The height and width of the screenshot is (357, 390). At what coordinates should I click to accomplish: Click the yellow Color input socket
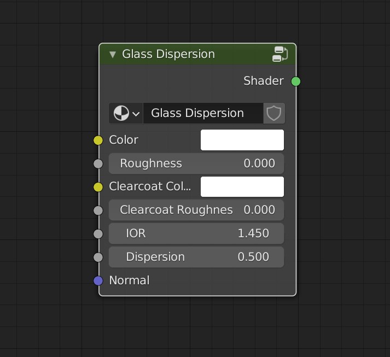pos(98,141)
